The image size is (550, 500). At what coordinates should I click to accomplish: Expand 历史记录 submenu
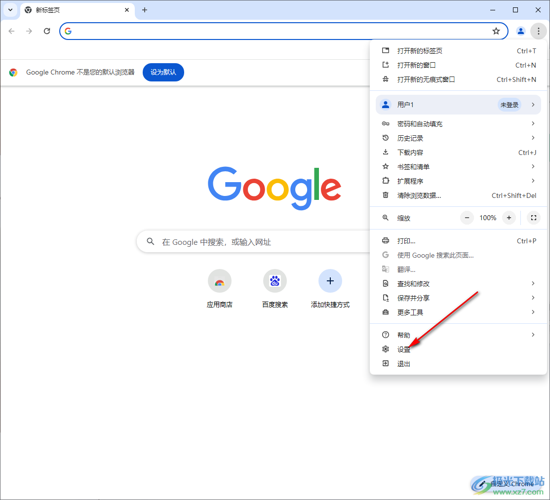pos(459,138)
